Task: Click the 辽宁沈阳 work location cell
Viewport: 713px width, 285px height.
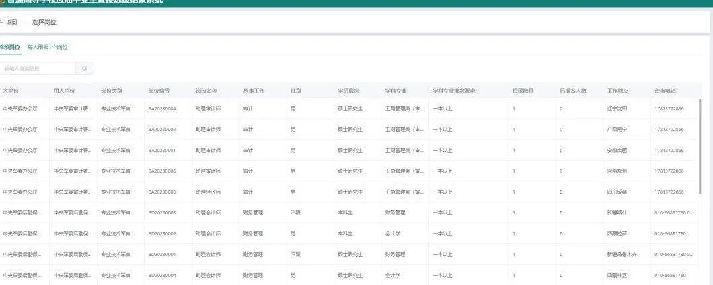Action: point(617,108)
